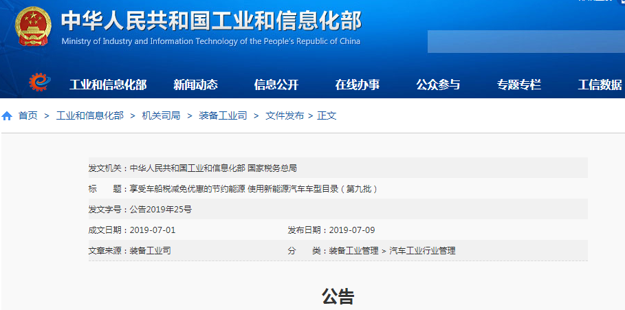The width and height of the screenshot is (625, 310).
Task: Click the ministry Chinese title banner
Action: 211,21
